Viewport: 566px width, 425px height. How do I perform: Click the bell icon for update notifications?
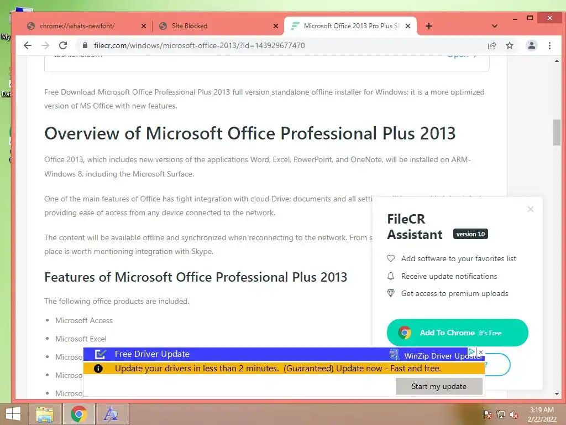click(391, 276)
